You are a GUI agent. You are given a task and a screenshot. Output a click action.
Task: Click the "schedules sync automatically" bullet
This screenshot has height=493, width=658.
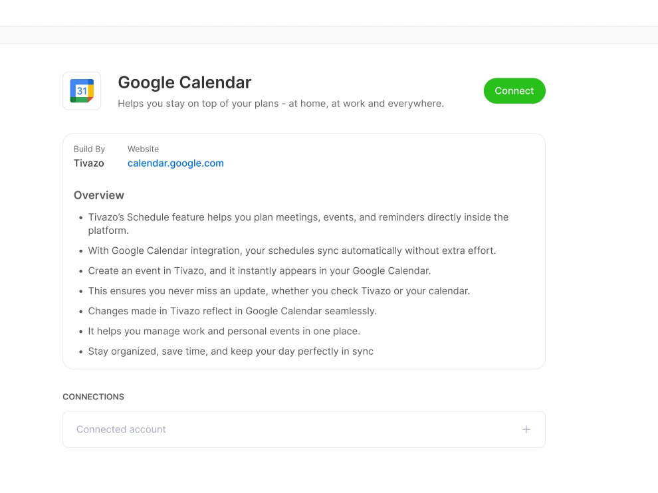tap(292, 251)
